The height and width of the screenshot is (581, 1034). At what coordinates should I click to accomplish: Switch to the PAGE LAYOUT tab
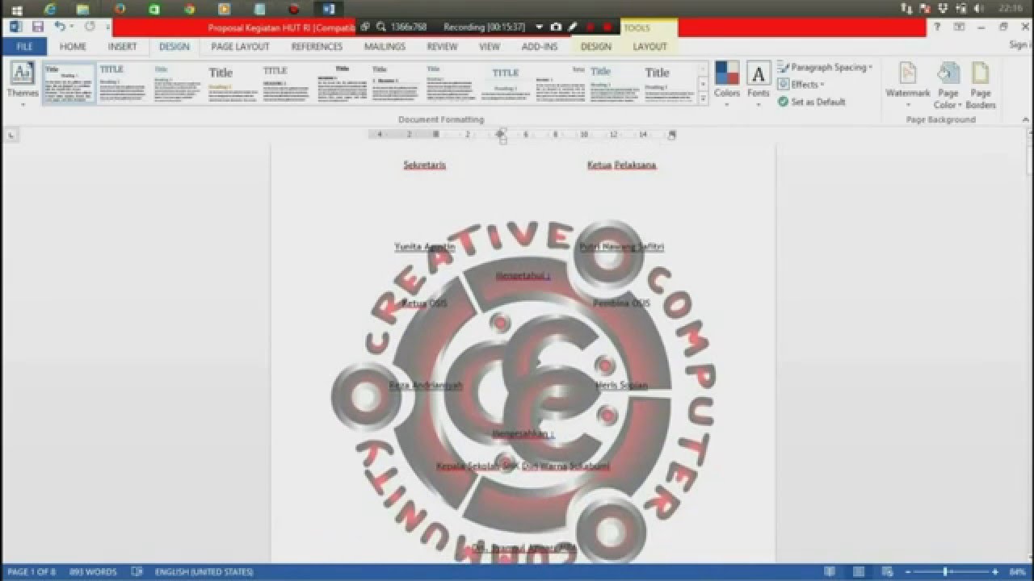[x=240, y=47]
